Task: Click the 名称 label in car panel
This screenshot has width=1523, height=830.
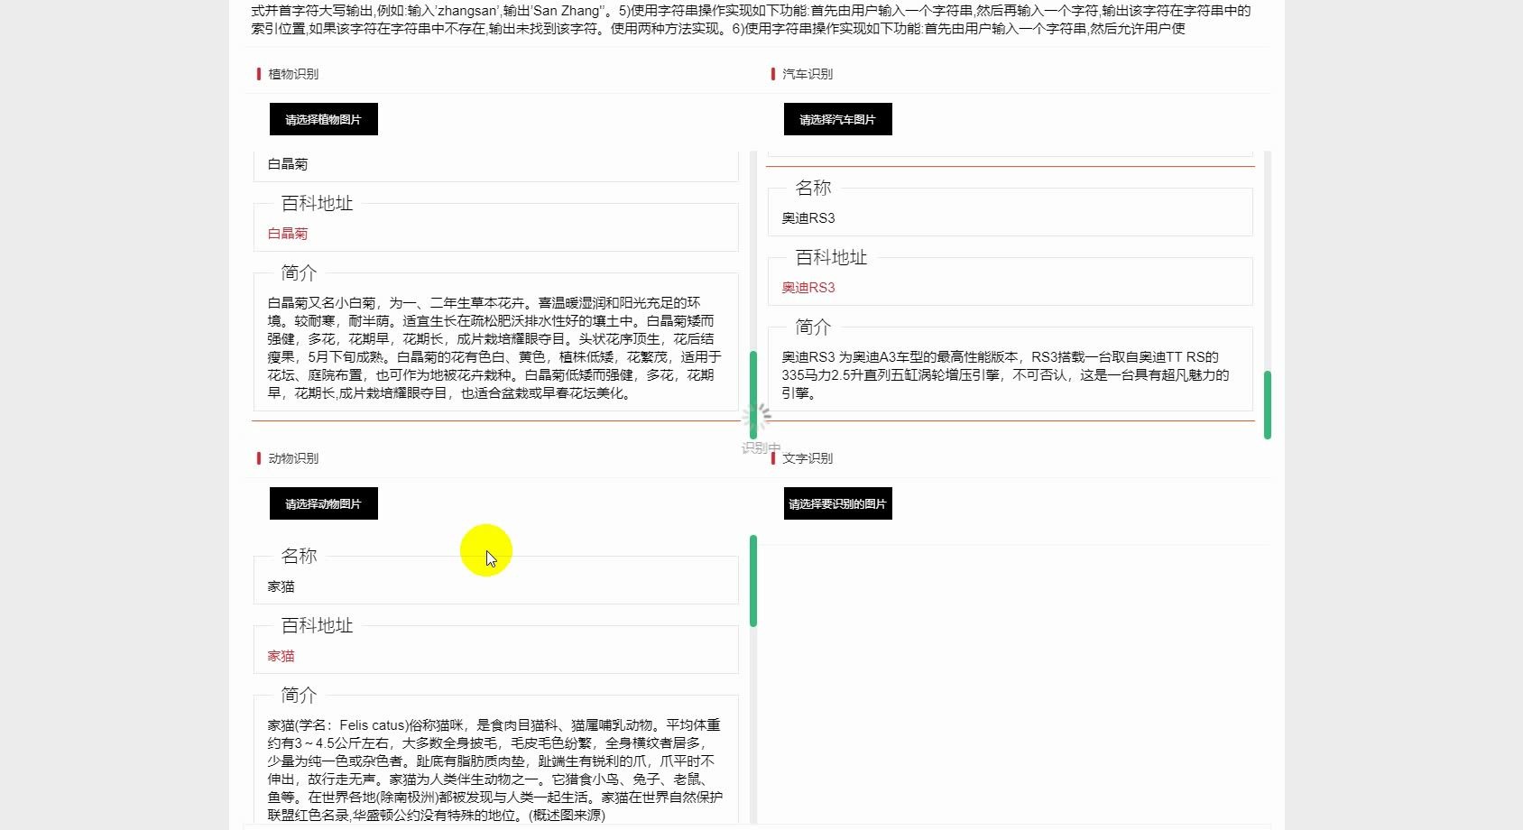Action: pos(813,188)
